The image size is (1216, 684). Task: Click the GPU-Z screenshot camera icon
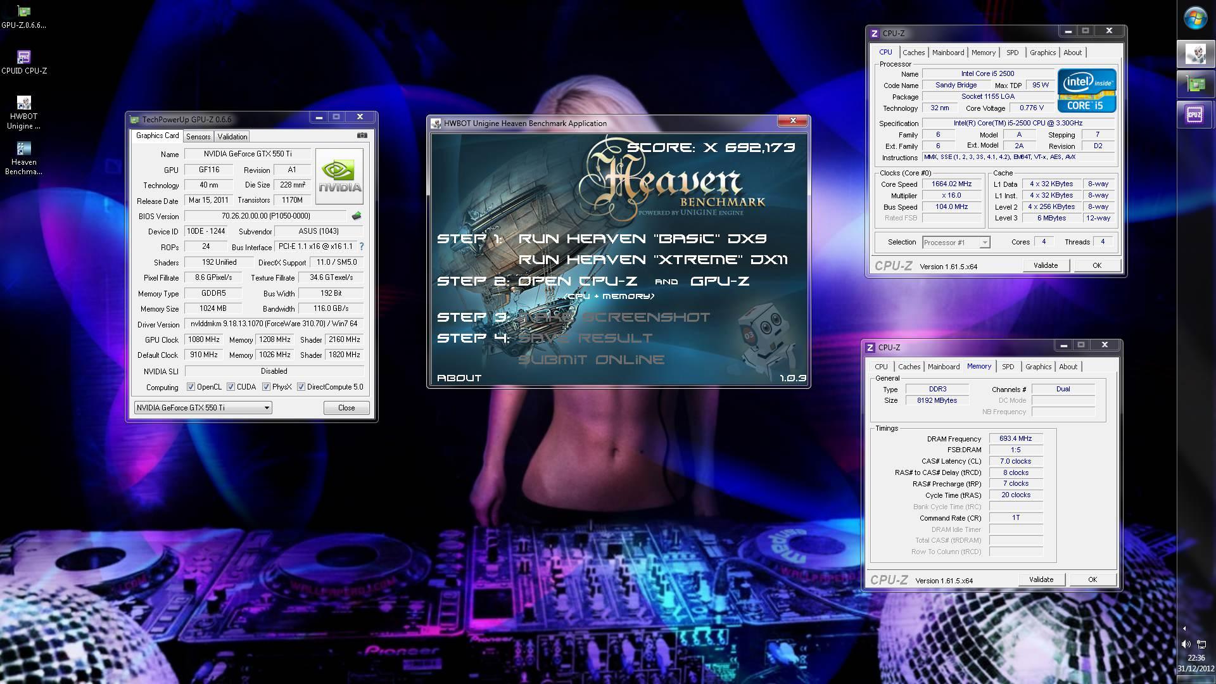(x=362, y=136)
